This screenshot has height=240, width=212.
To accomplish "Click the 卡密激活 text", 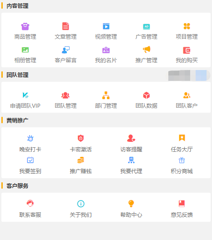I will click(81, 150).
